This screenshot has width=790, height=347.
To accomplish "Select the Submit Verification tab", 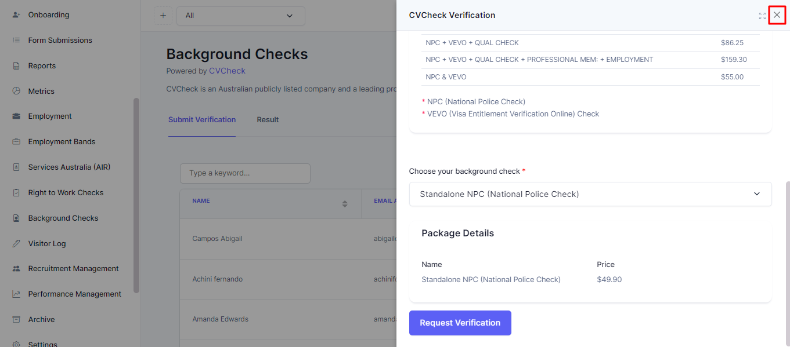I will pos(202,119).
